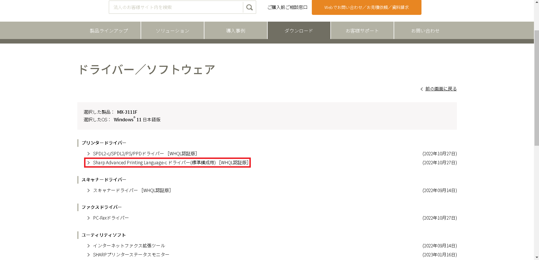The width and height of the screenshot is (539, 260).
Task: Click プリンタードライバー section heading
Action: 104,143
